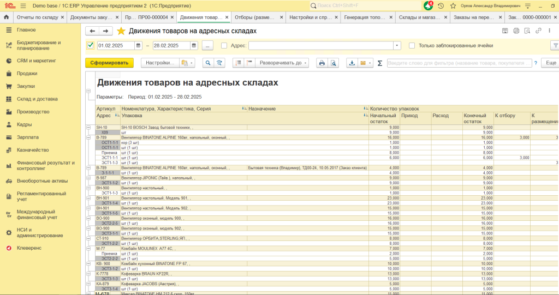The image size is (559, 295).
Task: Open the service menu icon next to user name
Action: click(528, 5)
